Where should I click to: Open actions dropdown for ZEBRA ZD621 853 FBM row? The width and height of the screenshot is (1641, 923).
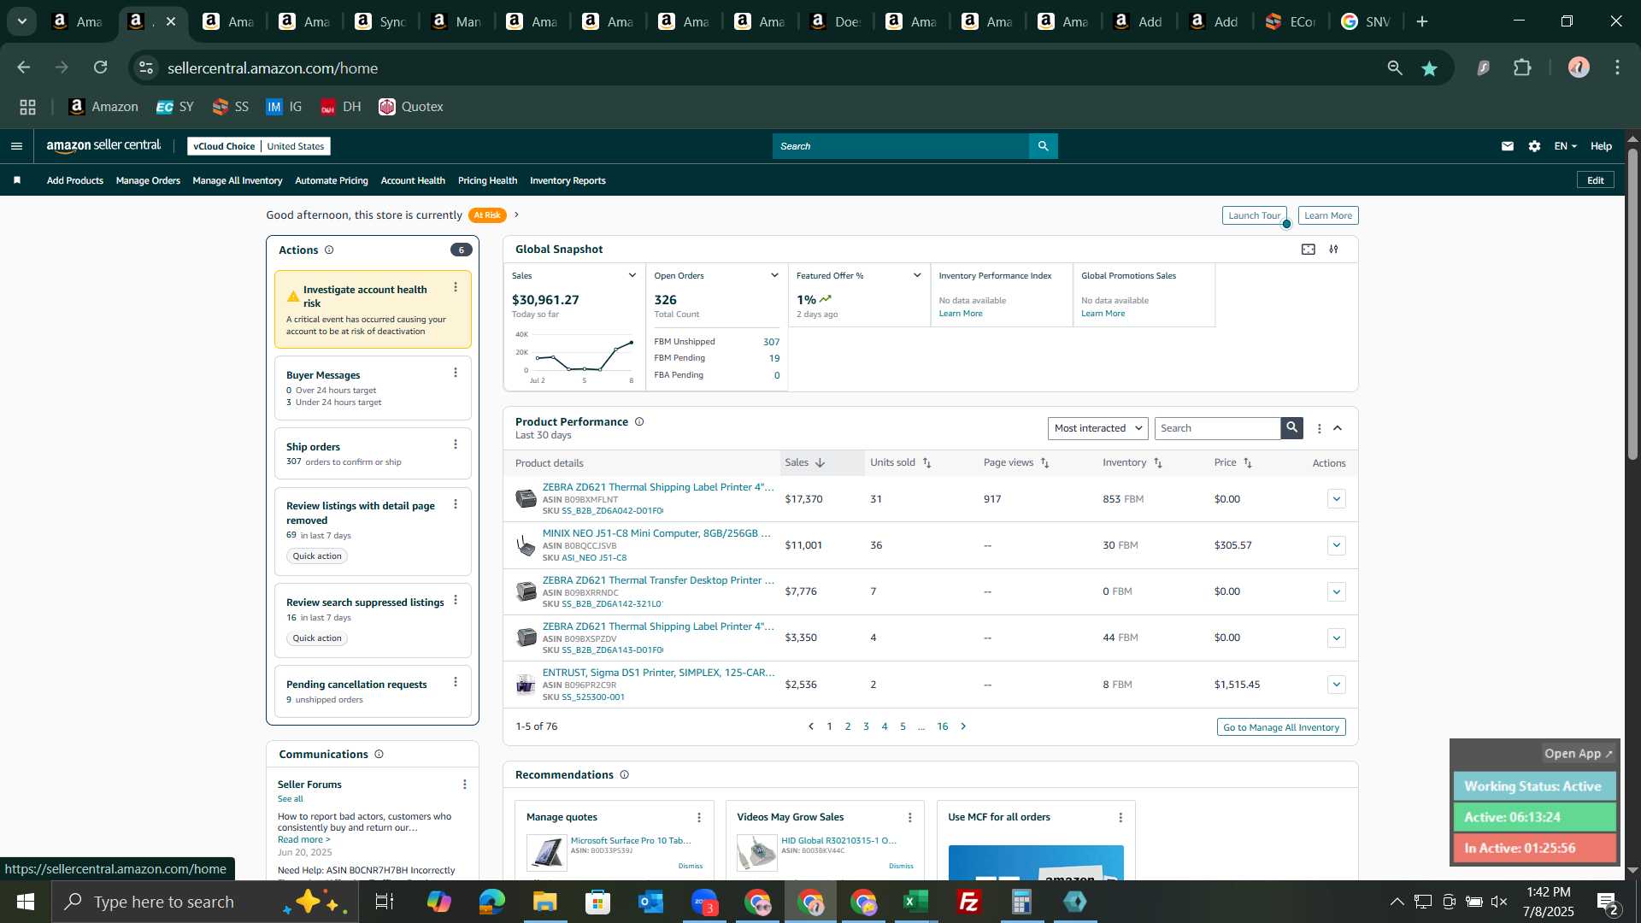(x=1337, y=499)
